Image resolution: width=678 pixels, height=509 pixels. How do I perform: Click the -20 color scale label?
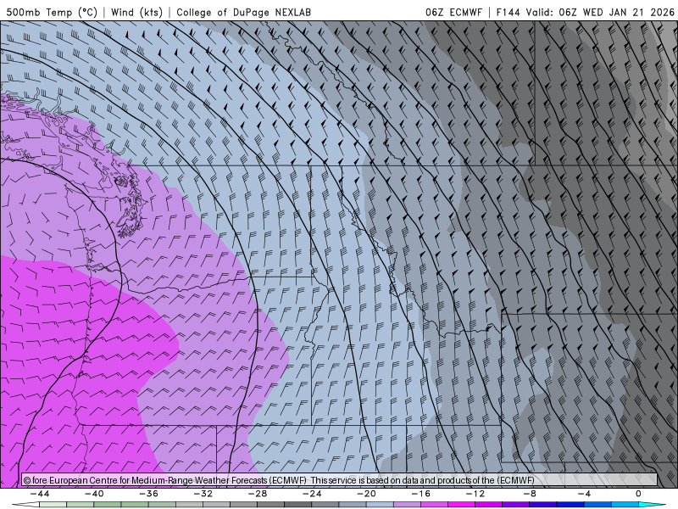click(x=367, y=494)
